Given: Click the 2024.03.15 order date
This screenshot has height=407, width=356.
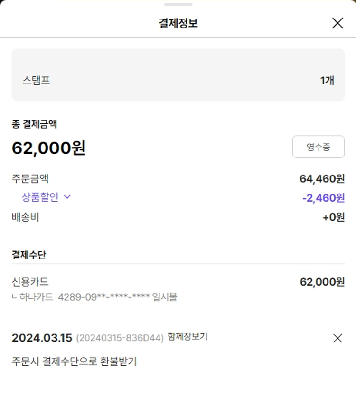Looking at the screenshot, I should [42, 338].
